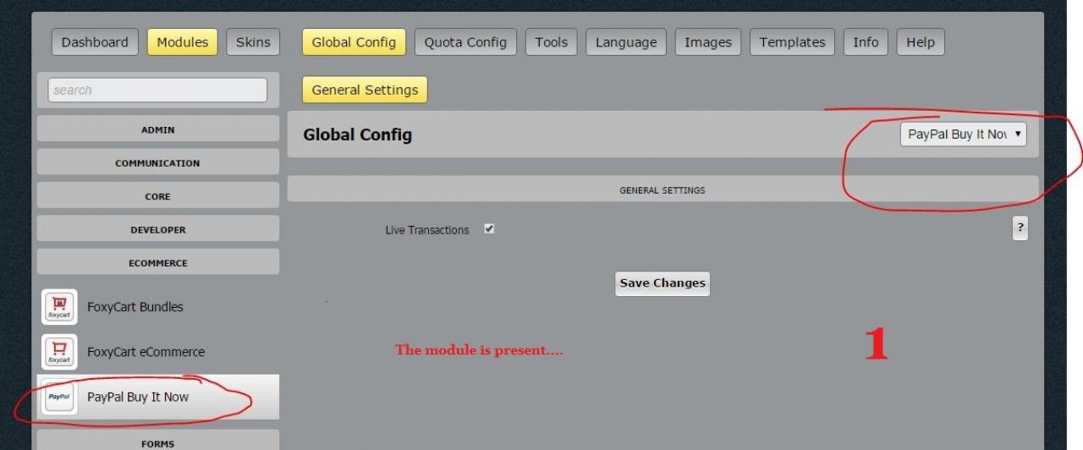Toggle the Live Transactions checkbox
The height and width of the screenshot is (450, 1083).
point(489,229)
